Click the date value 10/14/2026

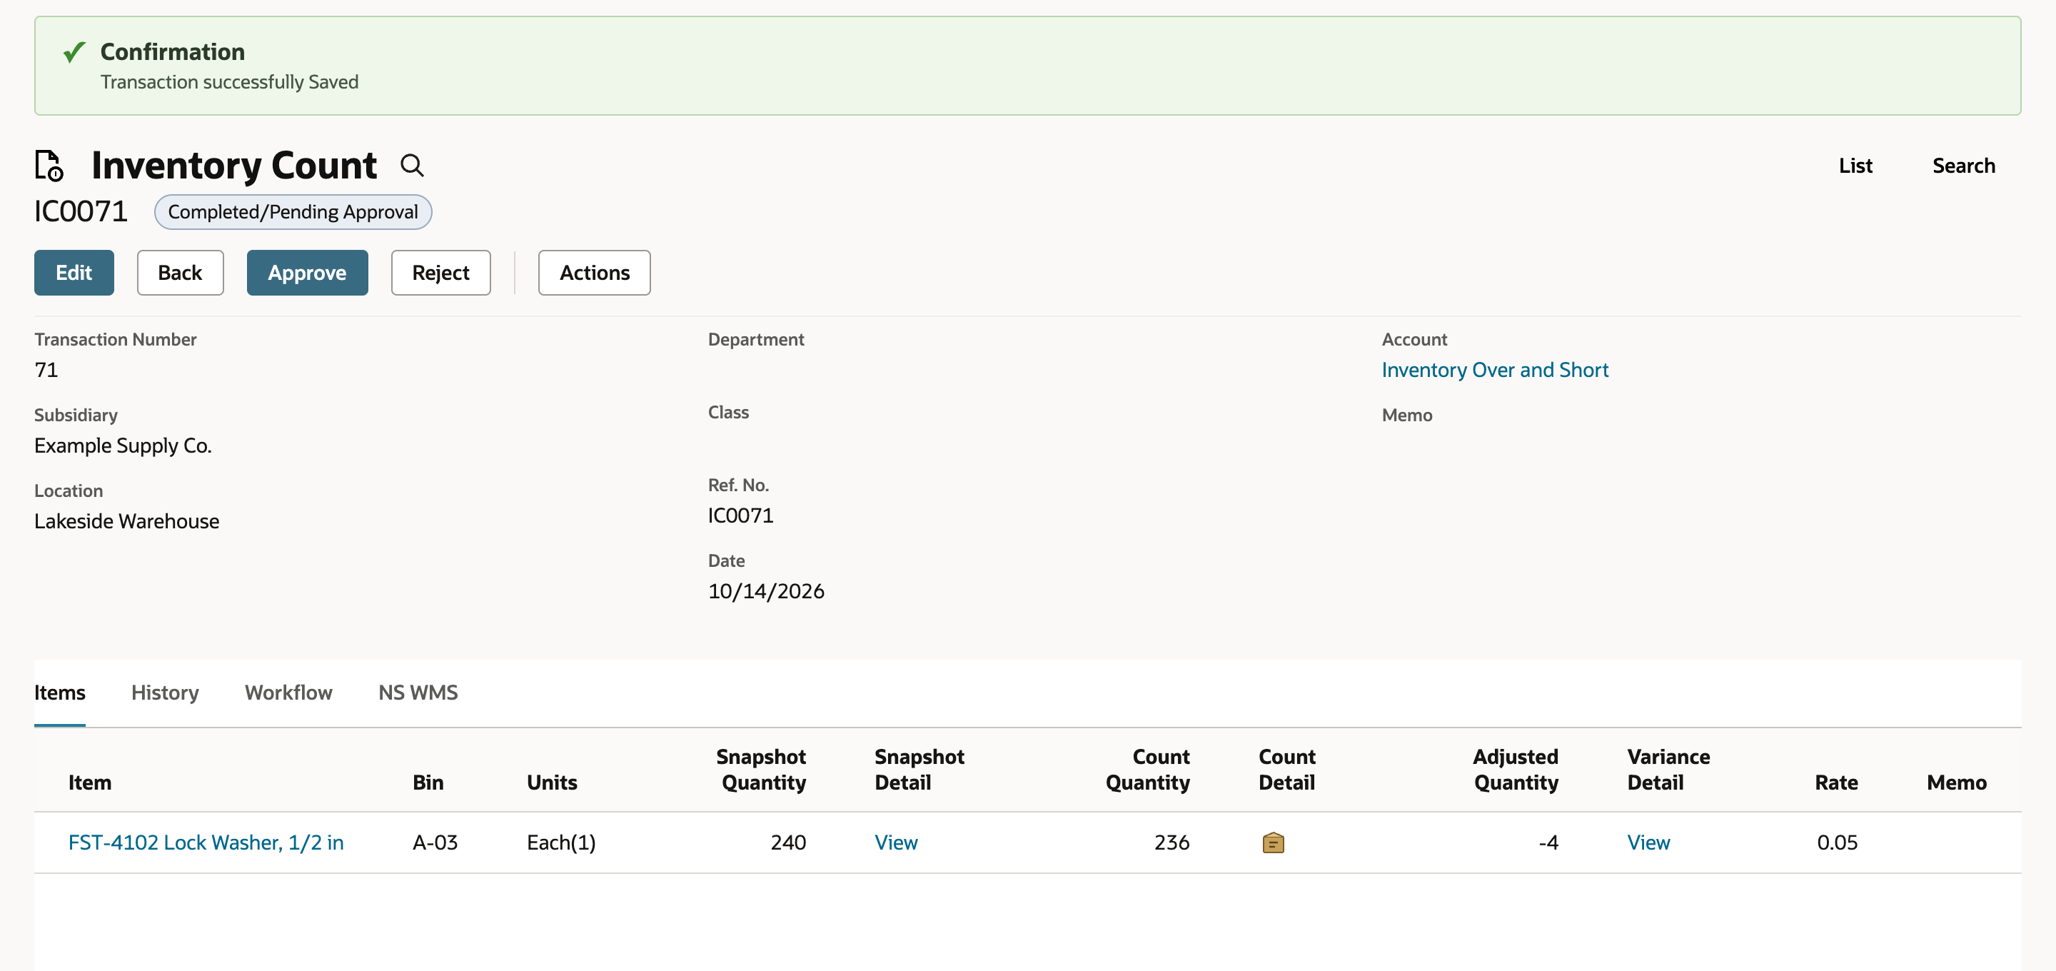tap(766, 591)
